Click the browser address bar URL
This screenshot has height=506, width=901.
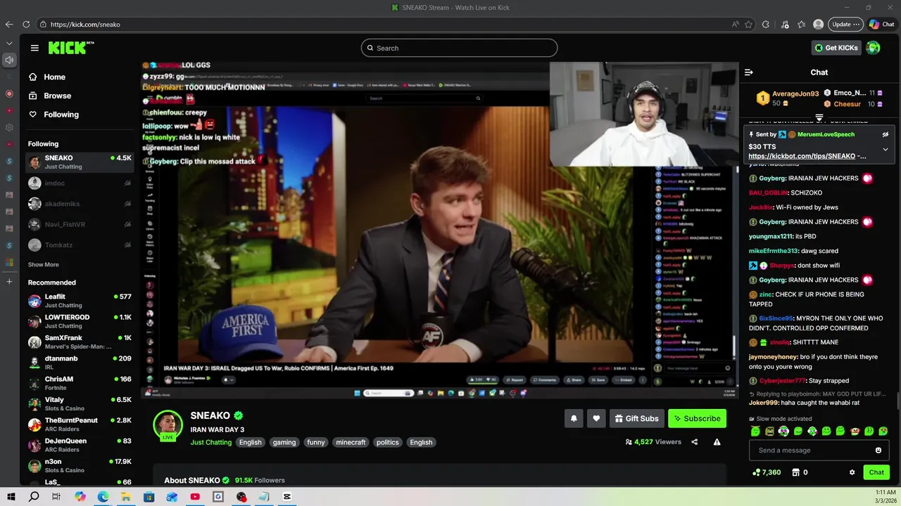click(85, 24)
